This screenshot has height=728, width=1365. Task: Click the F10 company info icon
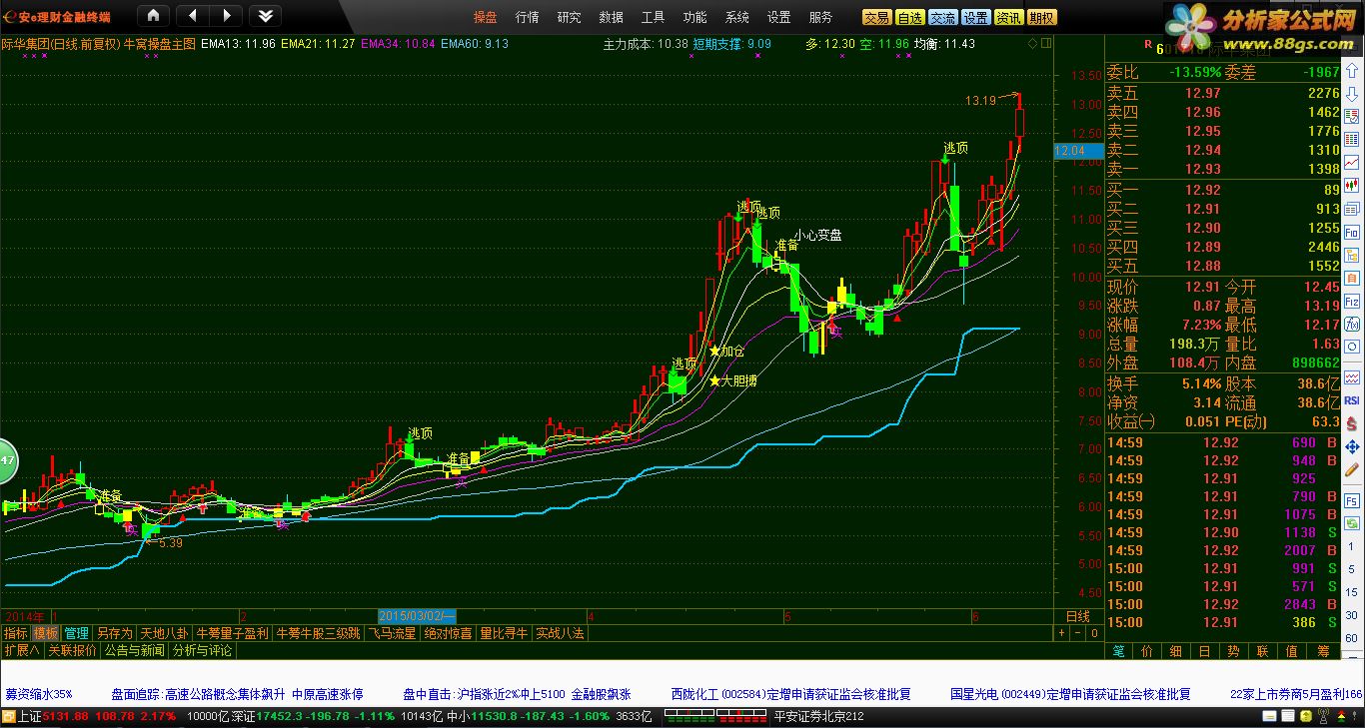1352,232
